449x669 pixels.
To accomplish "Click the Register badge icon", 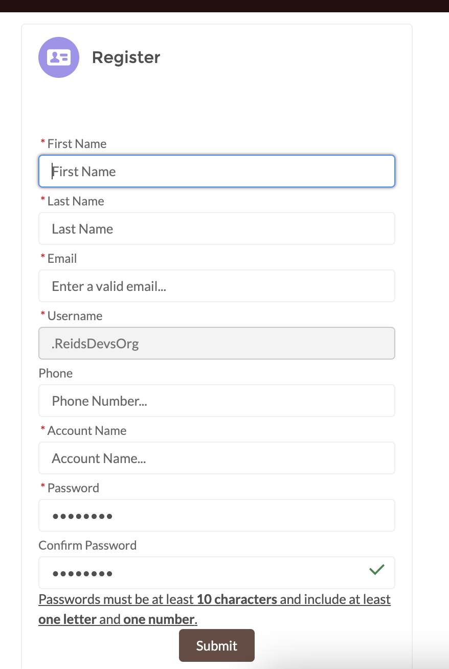I will pyautogui.click(x=58, y=57).
